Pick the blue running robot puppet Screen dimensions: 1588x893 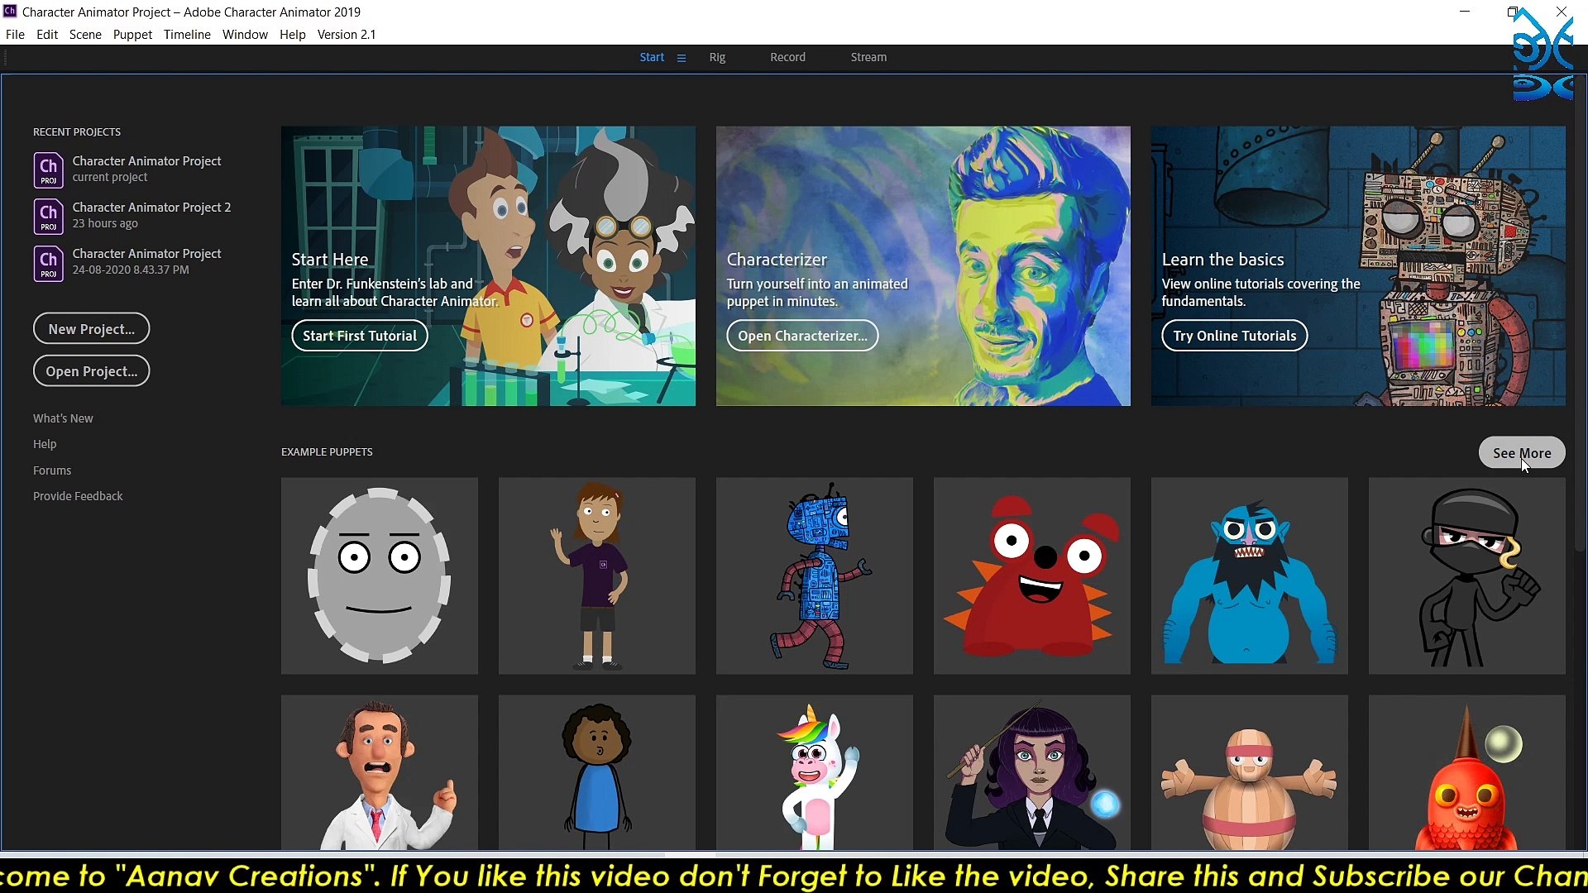pos(814,575)
